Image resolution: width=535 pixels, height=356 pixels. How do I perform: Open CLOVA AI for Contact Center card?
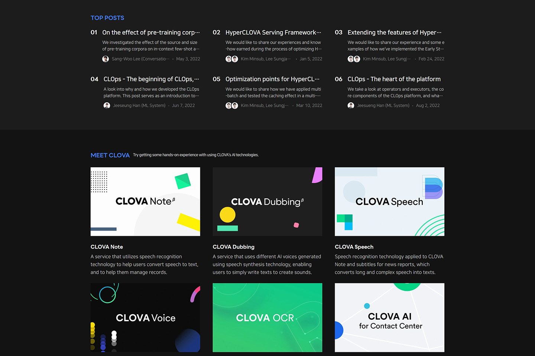click(389, 317)
